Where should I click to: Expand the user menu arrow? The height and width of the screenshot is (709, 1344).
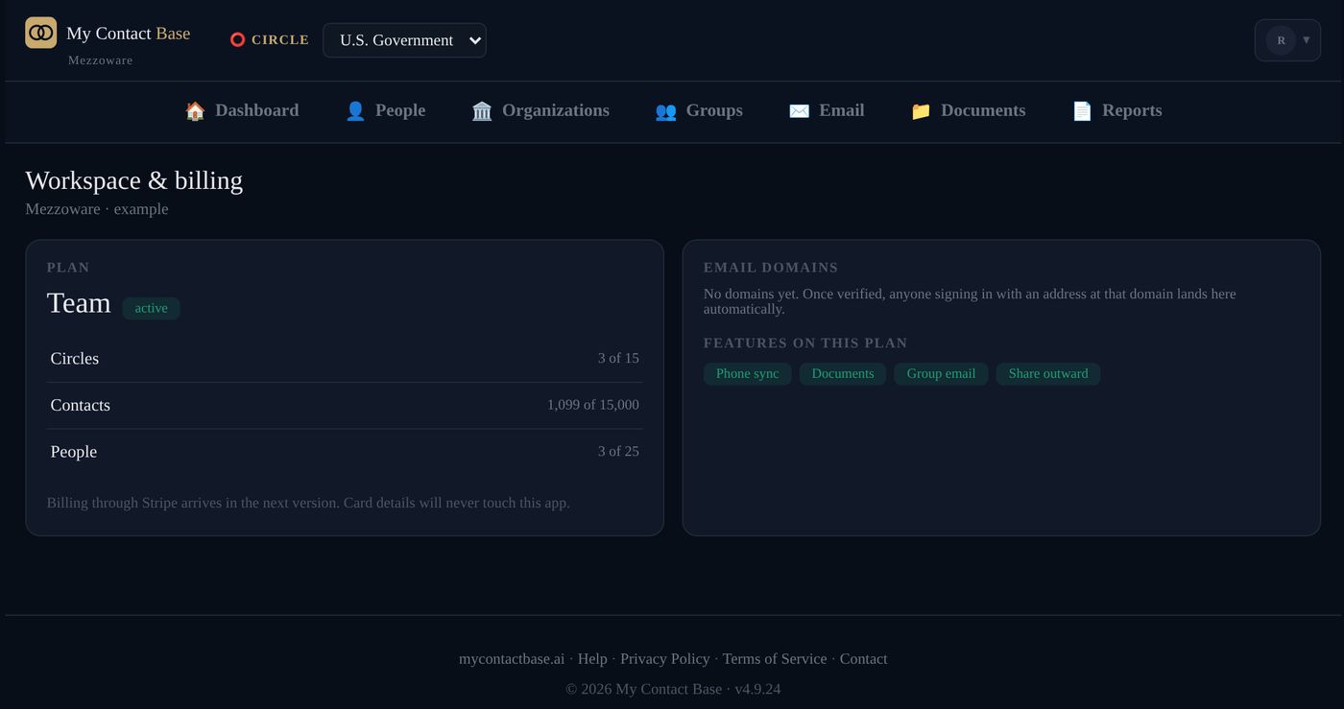1306,40
